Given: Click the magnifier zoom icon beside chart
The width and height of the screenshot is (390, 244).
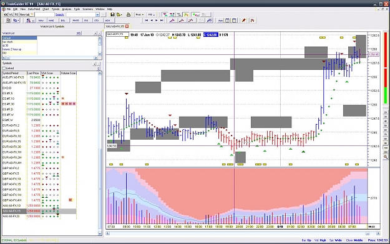Looking at the screenshot, I should coord(386,157).
